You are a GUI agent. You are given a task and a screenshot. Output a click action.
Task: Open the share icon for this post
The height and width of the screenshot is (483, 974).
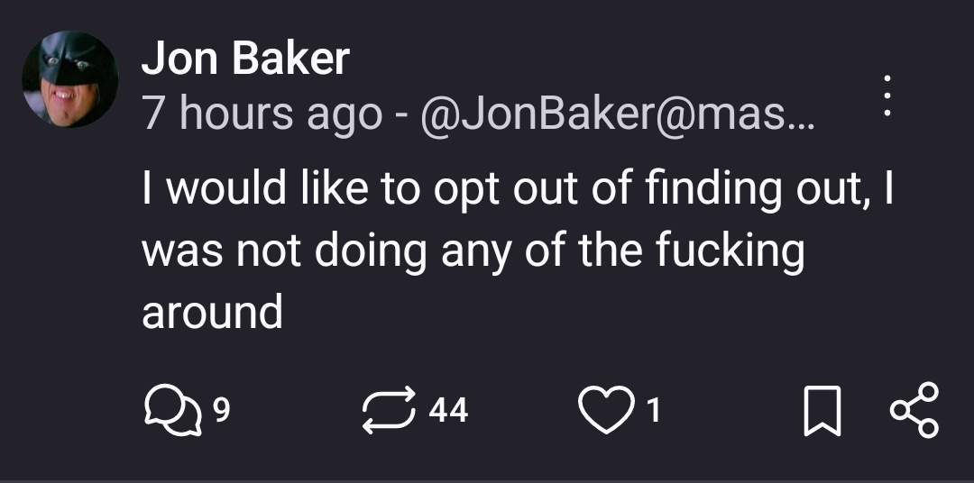(914, 411)
